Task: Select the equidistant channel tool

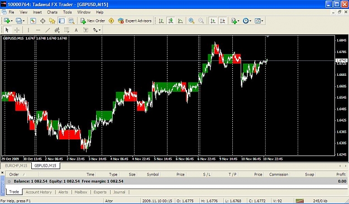Action: click(57, 30)
